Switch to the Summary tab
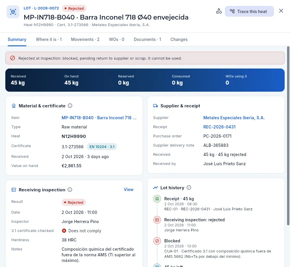 [x=17, y=39]
